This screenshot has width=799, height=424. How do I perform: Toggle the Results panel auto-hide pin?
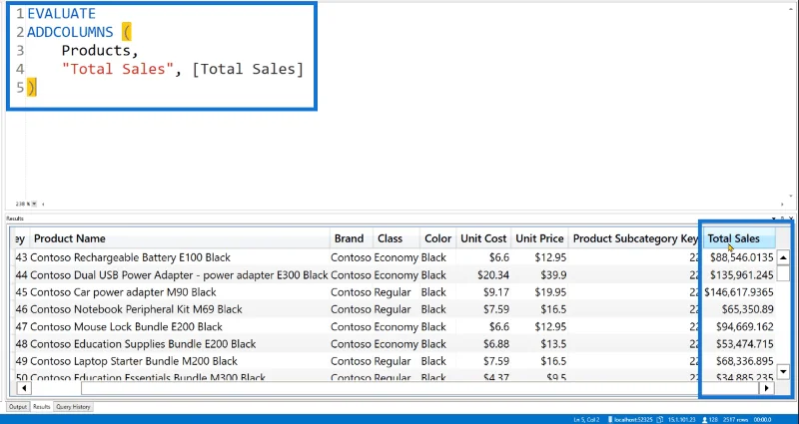pyautogui.click(x=783, y=218)
